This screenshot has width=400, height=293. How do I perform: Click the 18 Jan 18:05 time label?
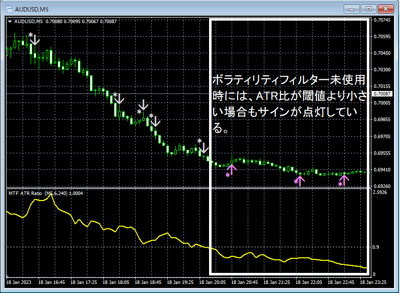pos(116,282)
